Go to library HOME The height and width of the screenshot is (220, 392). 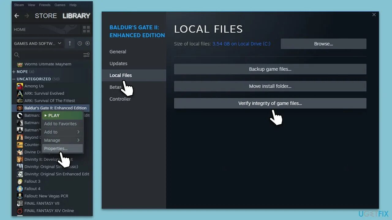coord(20,30)
